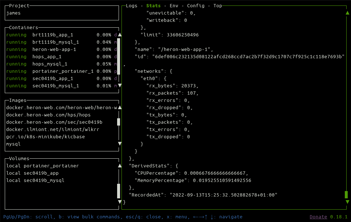Click the Containers panel scroll-down arrow

[120, 86]
